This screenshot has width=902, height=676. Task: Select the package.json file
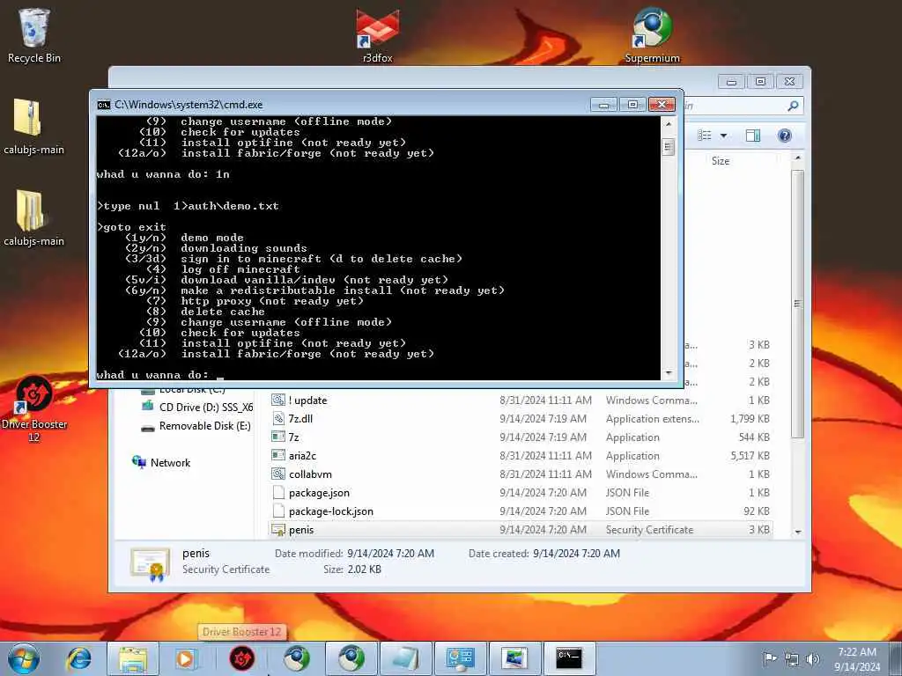[521, 492]
